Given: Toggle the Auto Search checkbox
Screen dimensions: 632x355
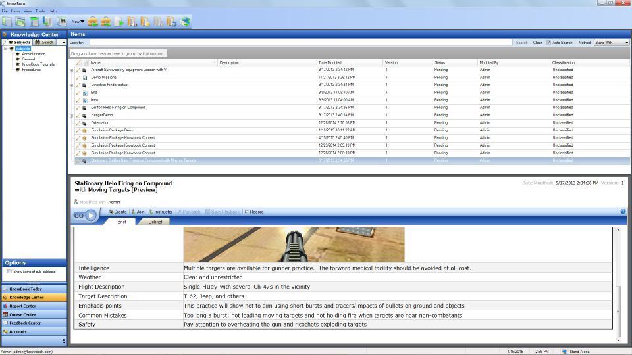Looking at the screenshot, I should [x=548, y=43].
